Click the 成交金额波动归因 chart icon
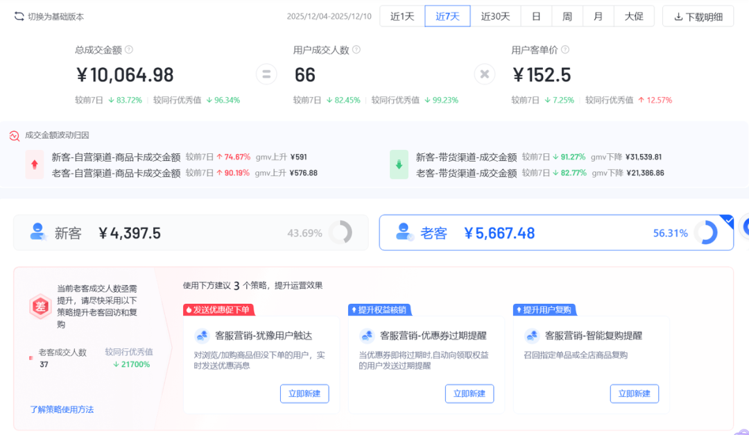The width and height of the screenshot is (749, 435). click(15, 136)
